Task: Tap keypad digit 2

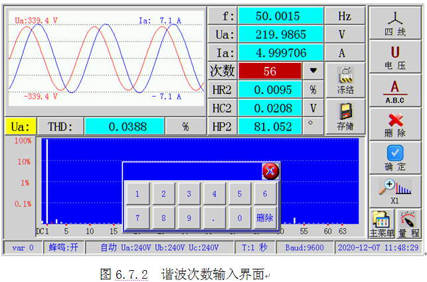Action: point(163,193)
